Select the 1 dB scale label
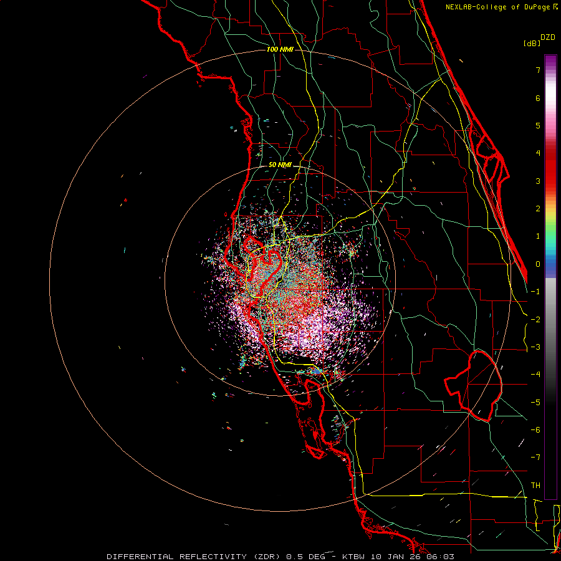561x561 pixels. (x=538, y=236)
